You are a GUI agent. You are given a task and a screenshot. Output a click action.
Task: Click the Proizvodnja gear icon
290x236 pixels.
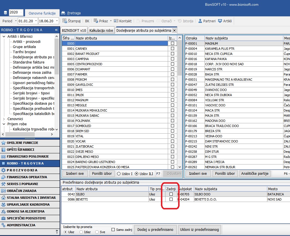tap(3, 170)
